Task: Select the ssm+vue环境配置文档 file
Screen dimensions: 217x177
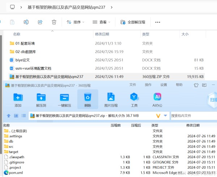Action: coord(30,68)
